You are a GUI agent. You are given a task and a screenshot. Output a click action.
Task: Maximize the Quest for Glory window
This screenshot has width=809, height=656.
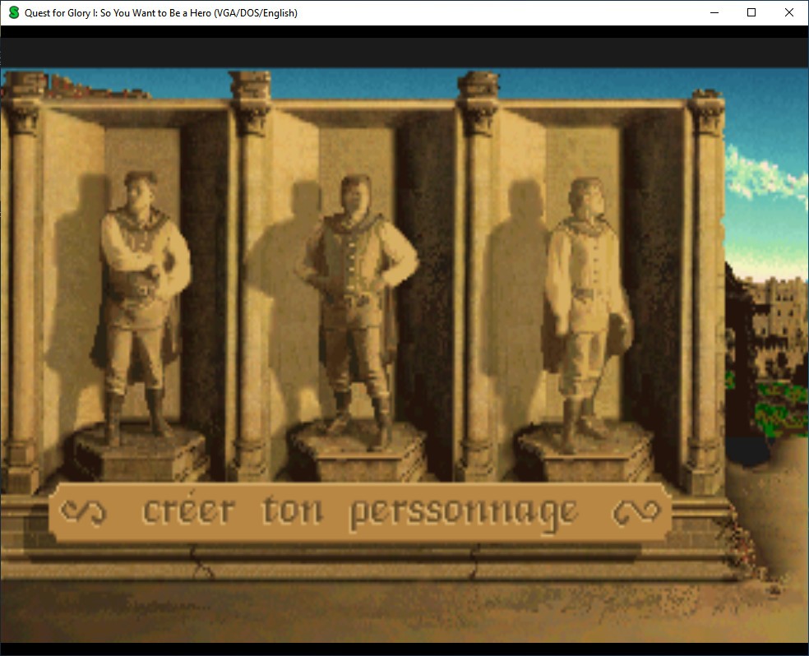pos(751,12)
